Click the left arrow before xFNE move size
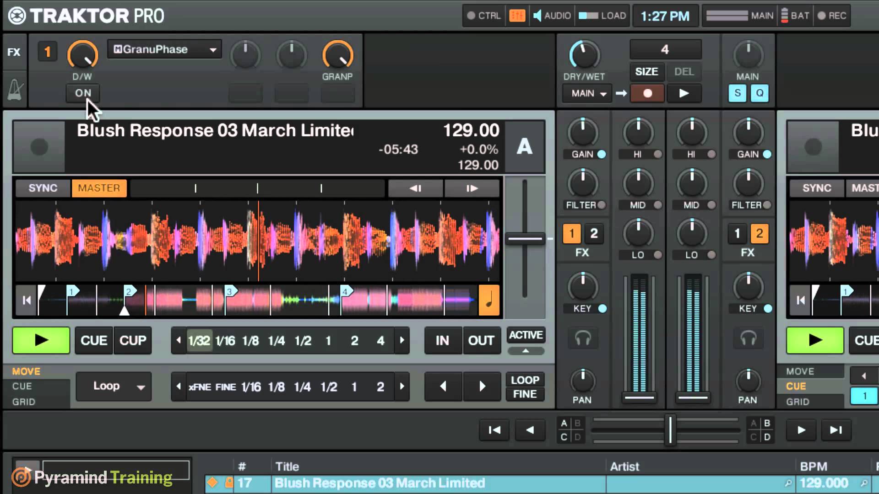The height and width of the screenshot is (494, 879). 179,387
